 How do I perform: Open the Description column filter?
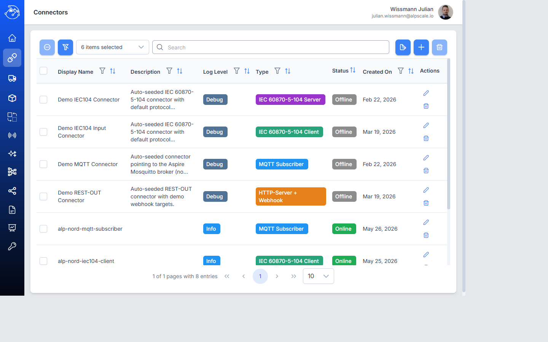point(169,71)
